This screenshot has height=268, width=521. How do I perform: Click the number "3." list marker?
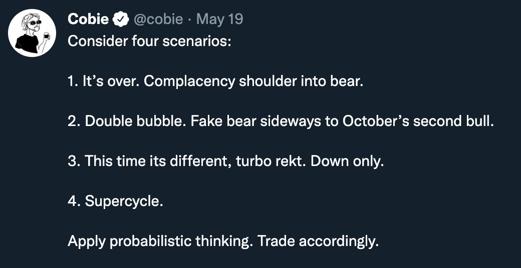(x=74, y=160)
